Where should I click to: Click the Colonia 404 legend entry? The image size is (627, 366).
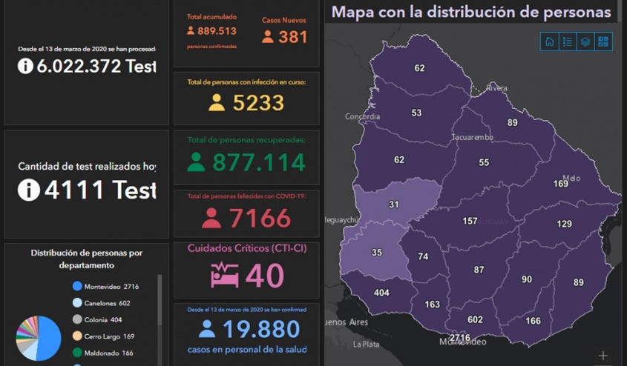102,320
